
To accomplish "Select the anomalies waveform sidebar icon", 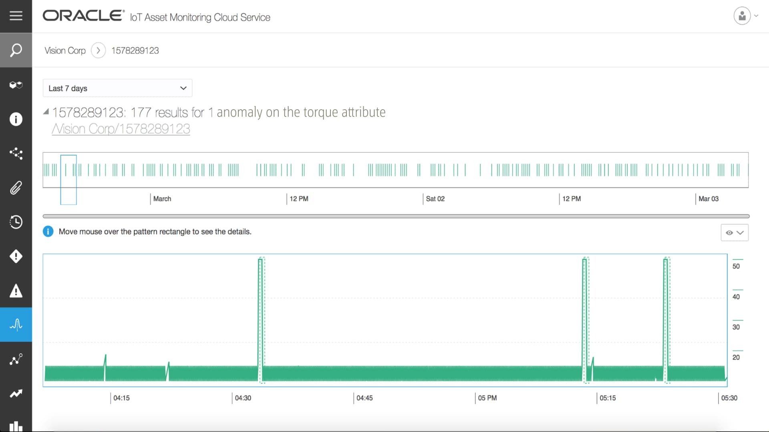I will tap(16, 324).
